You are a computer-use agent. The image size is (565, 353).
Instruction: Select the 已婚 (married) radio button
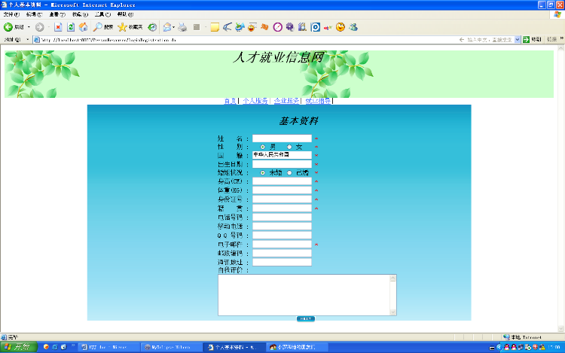289,172
